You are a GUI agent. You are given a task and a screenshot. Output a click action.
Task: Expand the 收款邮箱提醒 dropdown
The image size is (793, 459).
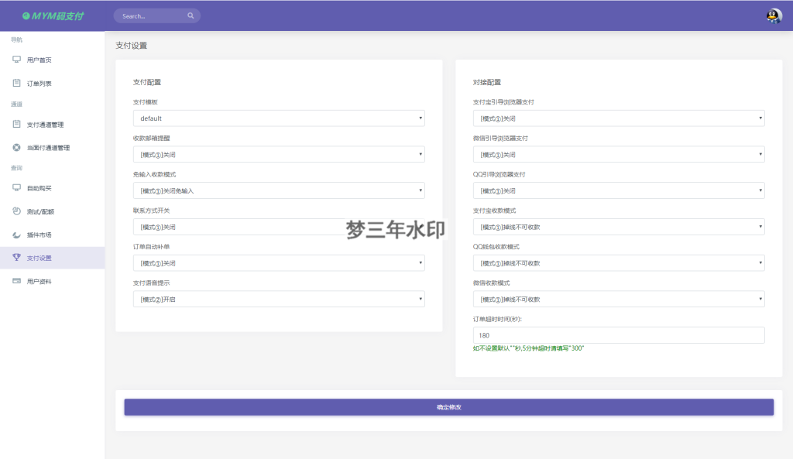[279, 155]
